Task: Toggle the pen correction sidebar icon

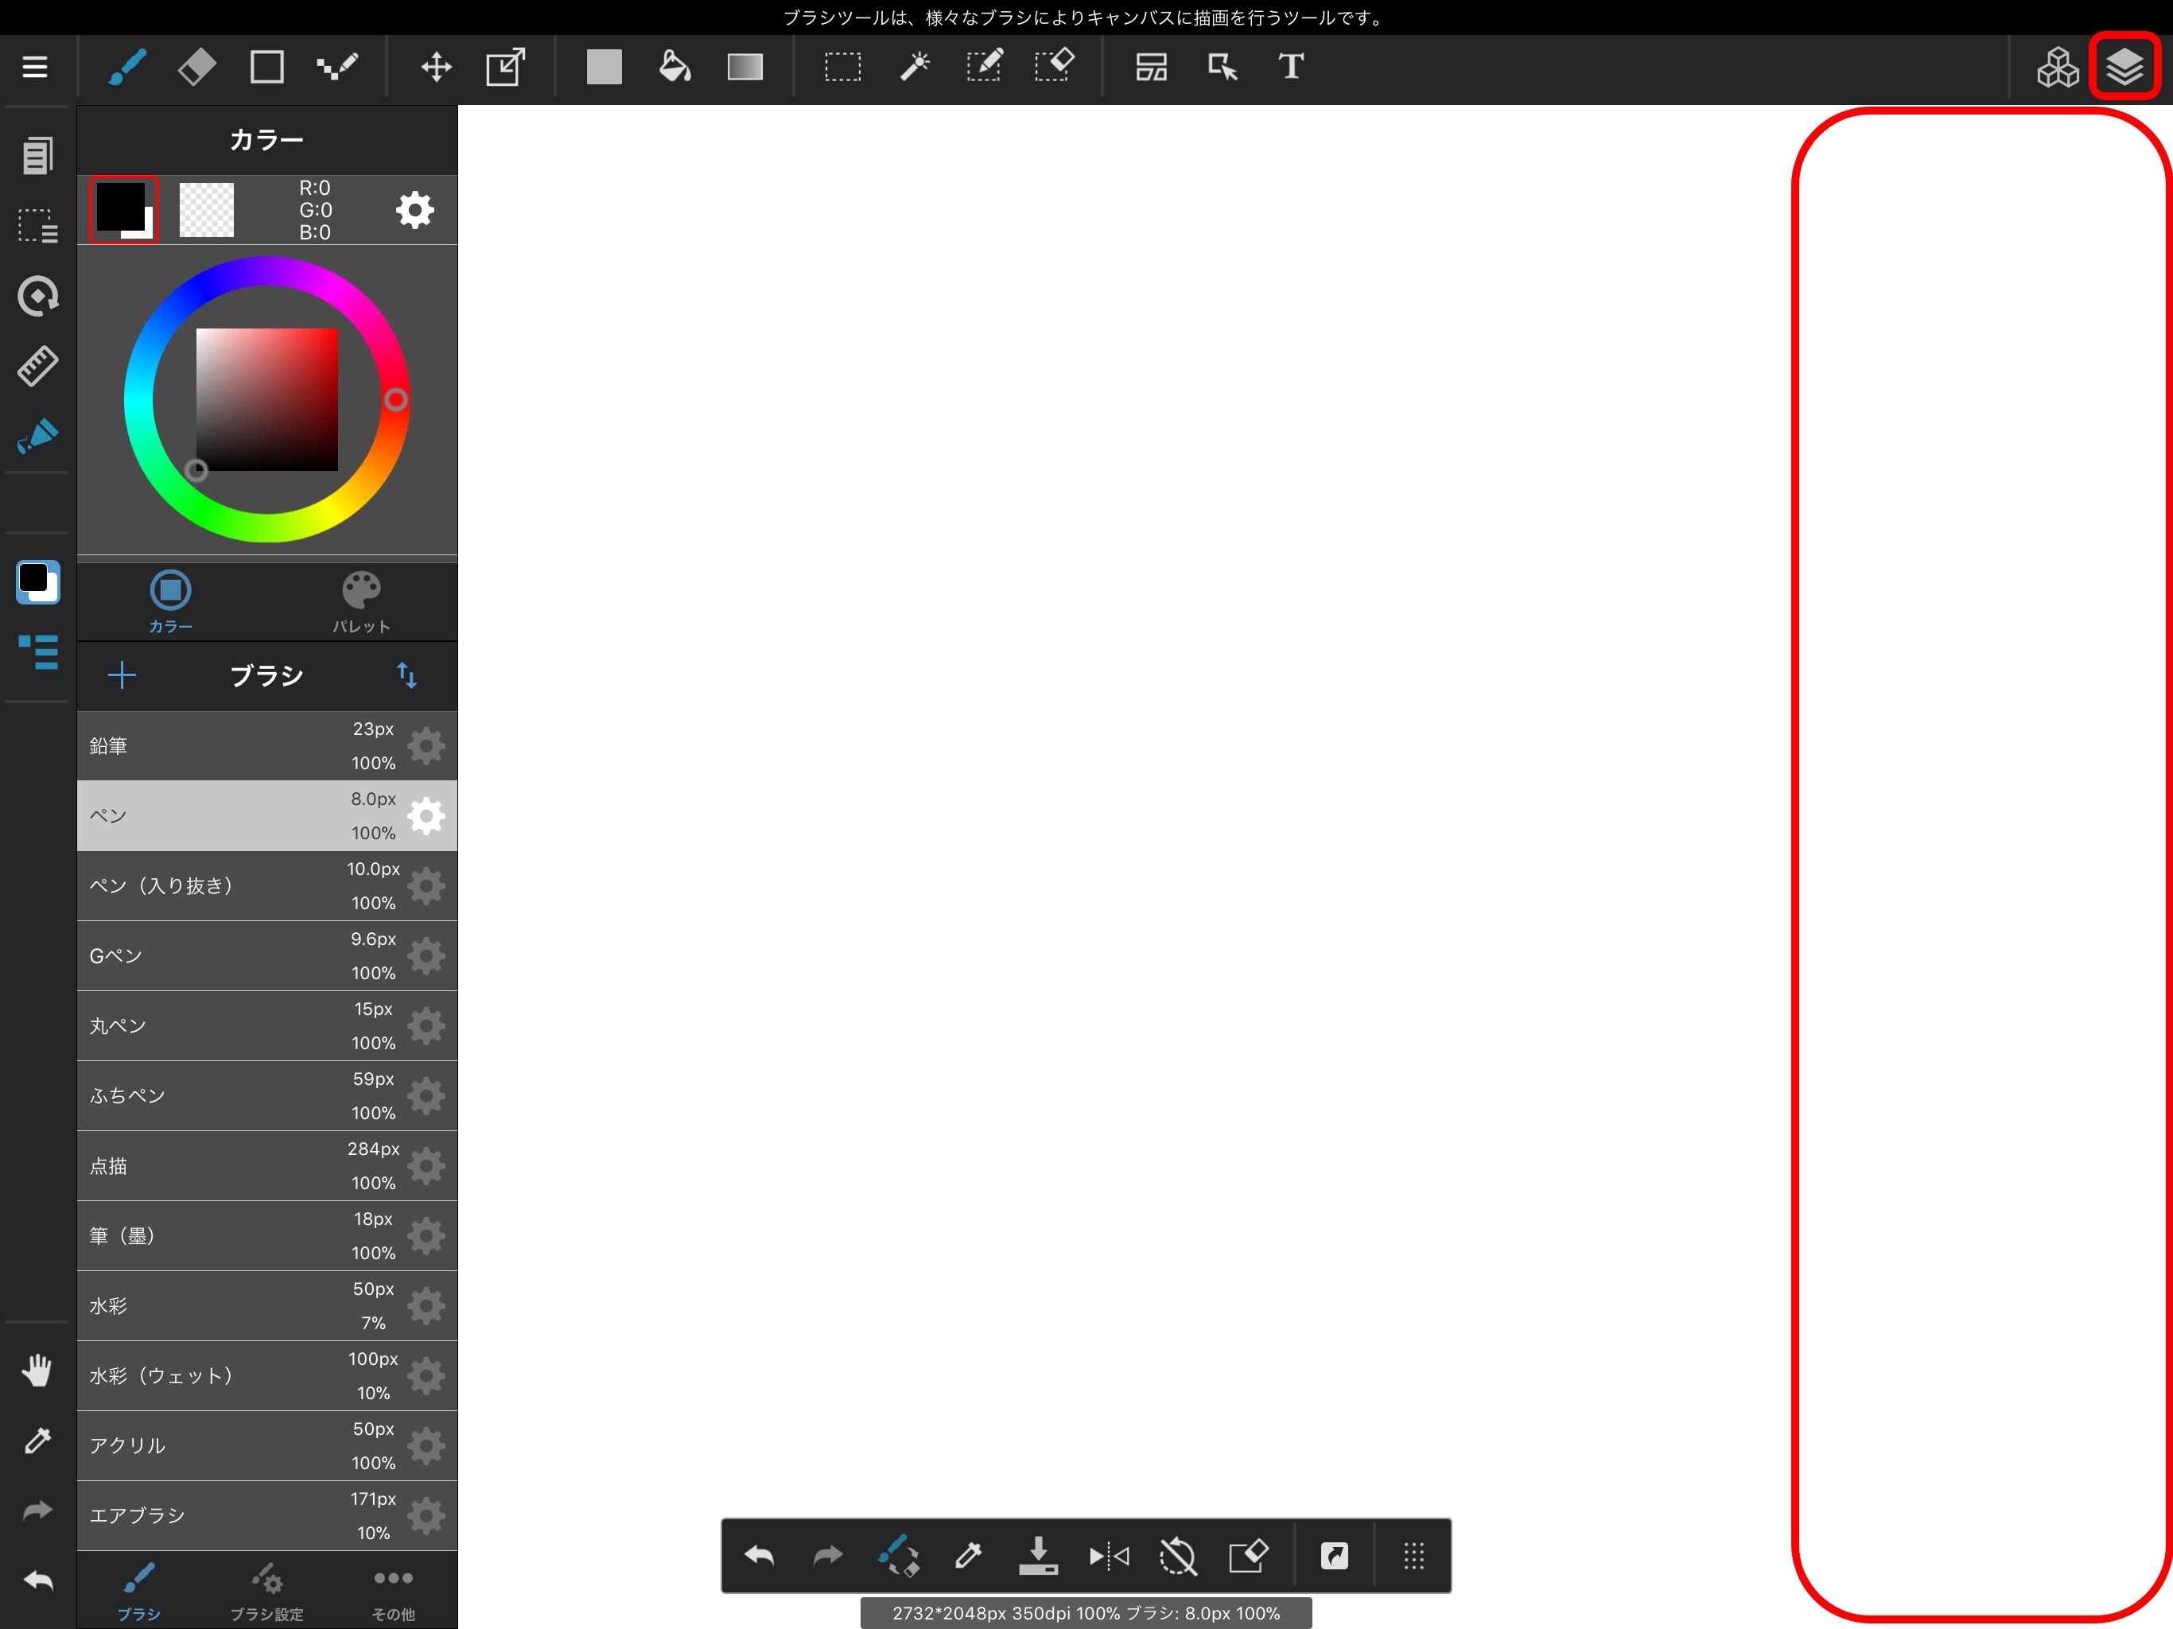Action: (37, 435)
